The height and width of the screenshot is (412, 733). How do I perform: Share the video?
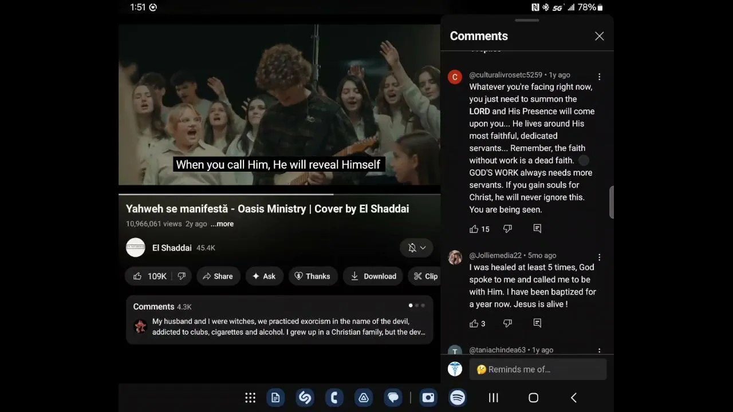coord(218,276)
